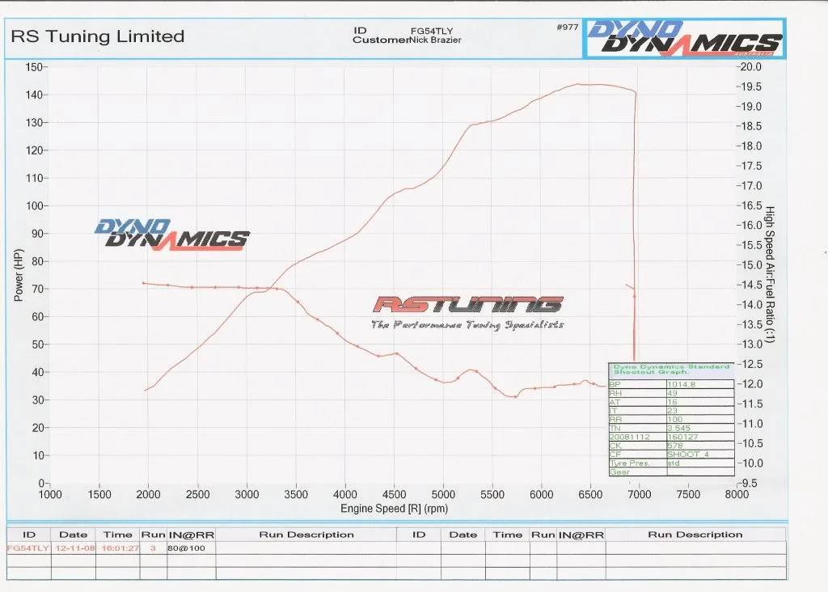Click the "16:01:27" time cell
The width and height of the screenshot is (828, 592).
[x=120, y=548]
